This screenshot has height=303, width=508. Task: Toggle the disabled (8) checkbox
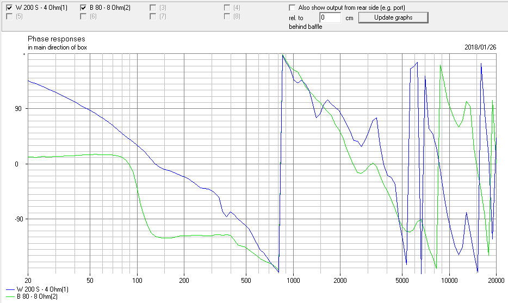(x=227, y=16)
